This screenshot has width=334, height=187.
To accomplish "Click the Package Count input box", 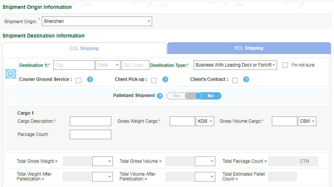I will click(x=90, y=134).
